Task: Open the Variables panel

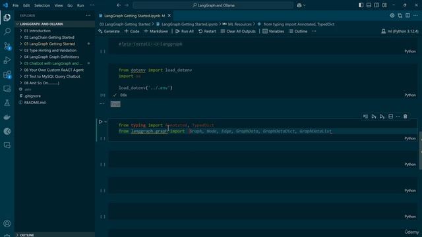Action: [x=274, y=31]
